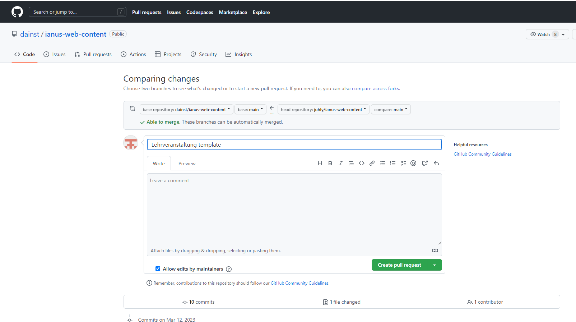Insert a quote block
This screenshot has height=322, width=576.
coord(351,163)
